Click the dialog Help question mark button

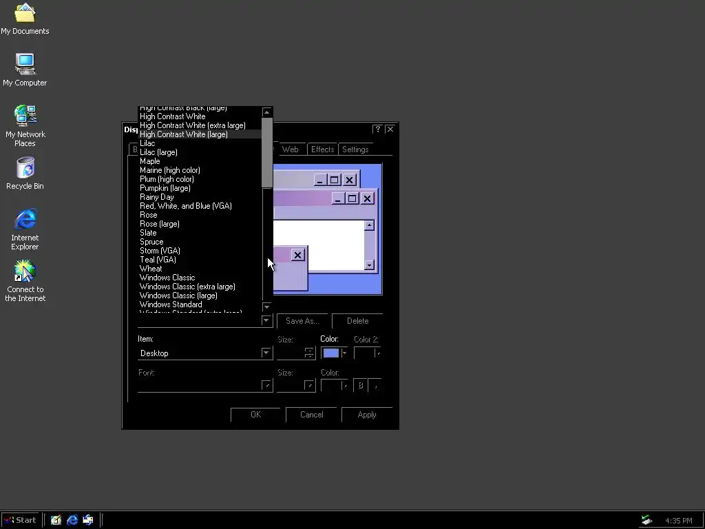377,129
